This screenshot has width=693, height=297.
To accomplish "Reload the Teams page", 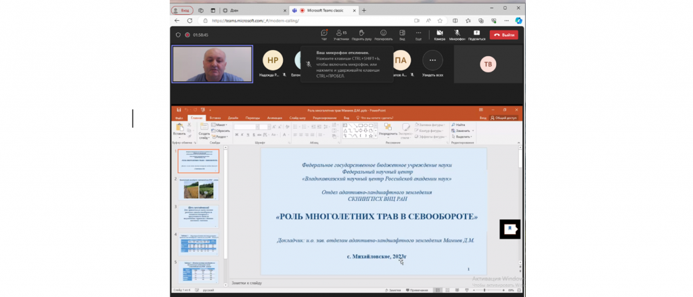I will 190,21.
